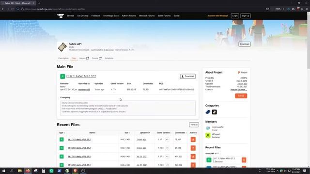Open the Firefox library icon

293,9
